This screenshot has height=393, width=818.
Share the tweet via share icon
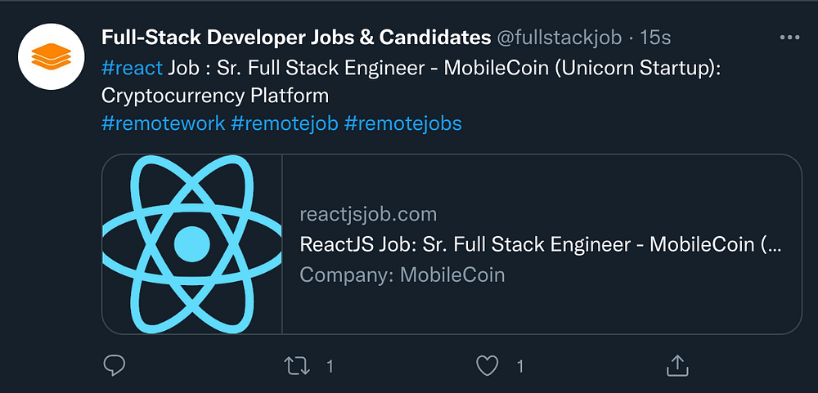[x=676, y=366]
